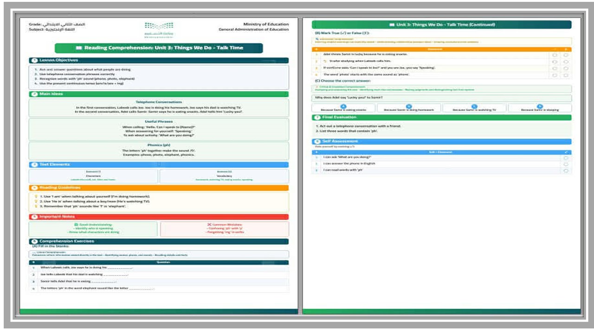Mark true for the Adel thinks Samir statement
The height and width of the screenshot is (334, 594).
555,54
